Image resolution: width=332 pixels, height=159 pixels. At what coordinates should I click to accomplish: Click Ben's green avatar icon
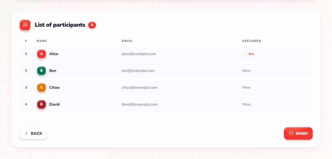coord(41,71)
